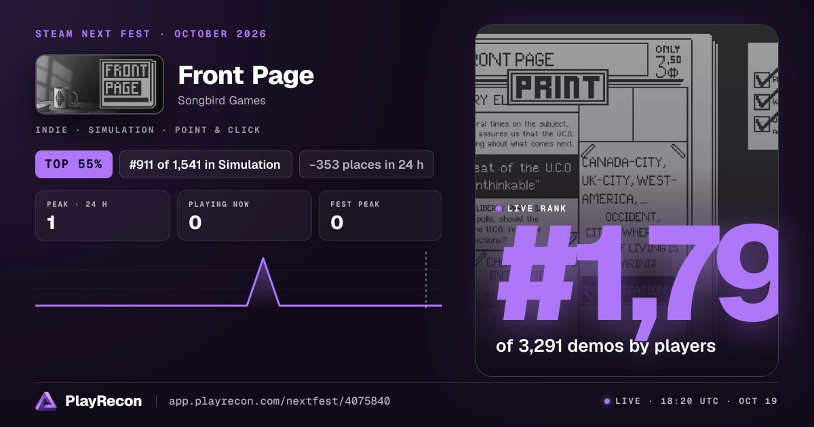Click the Peak 24 H stat card
Screen dimensions: 814x427
[102, 216]
